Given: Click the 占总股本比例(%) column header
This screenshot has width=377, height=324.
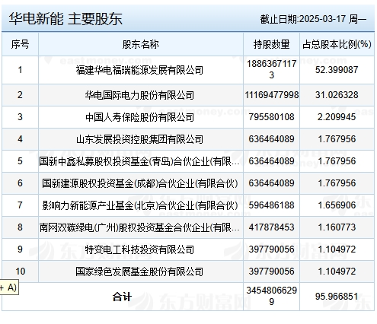Looking at the screenshot, I should pyautogui.click(x=337, y=44).
